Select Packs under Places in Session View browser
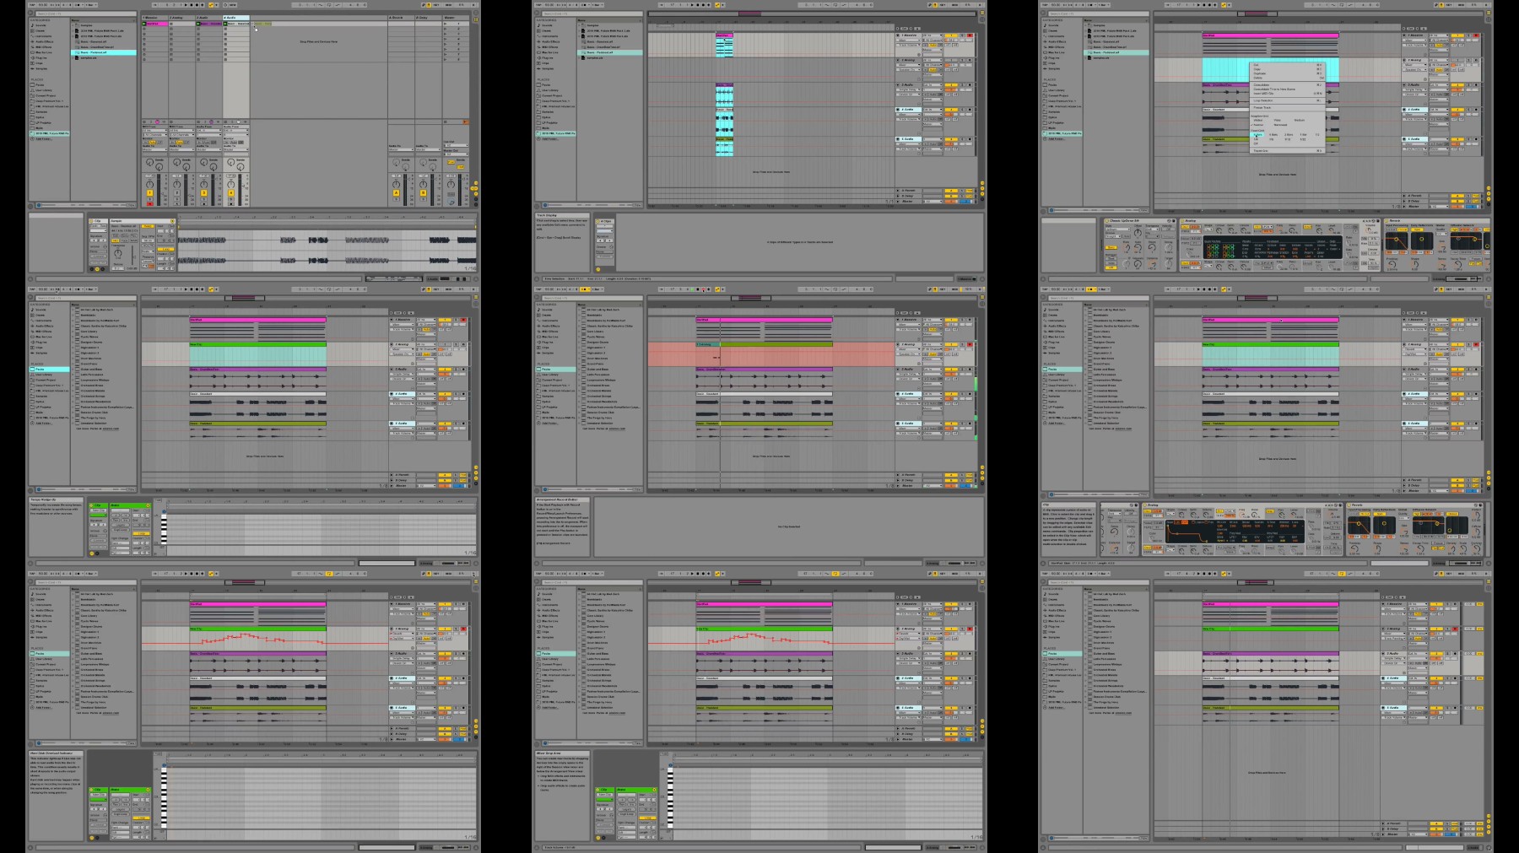The image size is (1519, 853). 39,84
